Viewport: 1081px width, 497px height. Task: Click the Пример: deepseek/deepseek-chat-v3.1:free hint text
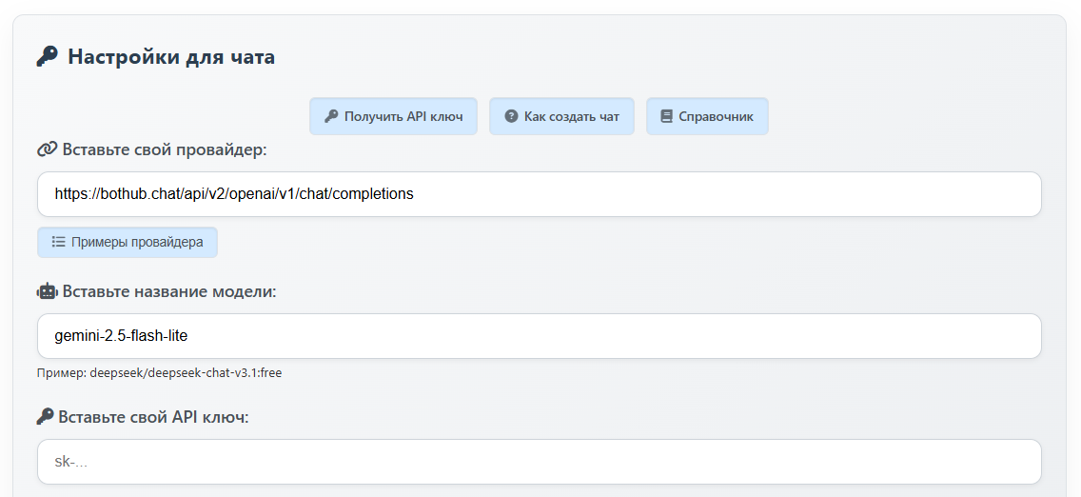tap(159, 373)
